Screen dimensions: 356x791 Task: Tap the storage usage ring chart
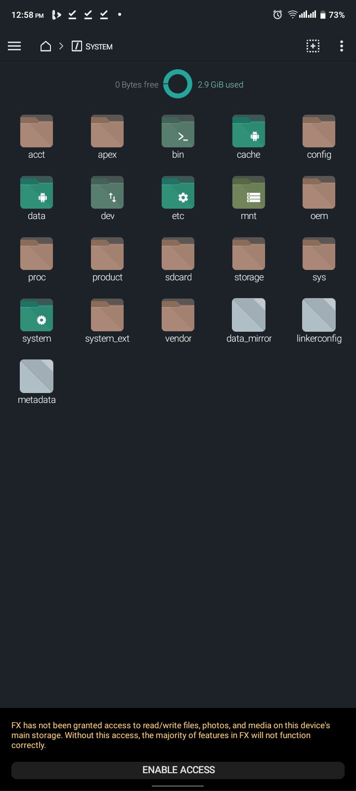coord(178,84)
